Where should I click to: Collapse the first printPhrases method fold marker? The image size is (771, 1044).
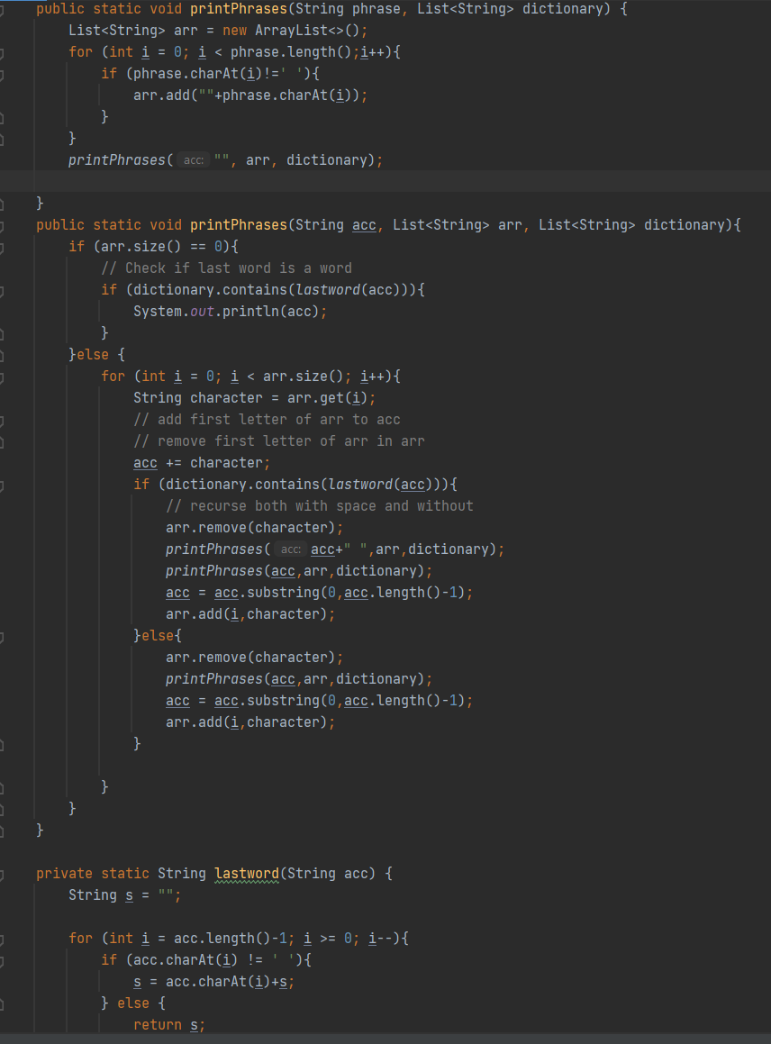tap(3, 9)
